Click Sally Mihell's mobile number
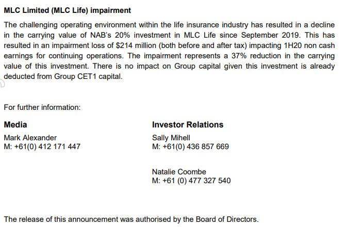Viewport: 345px width, 227px height. tap(190, 147)
